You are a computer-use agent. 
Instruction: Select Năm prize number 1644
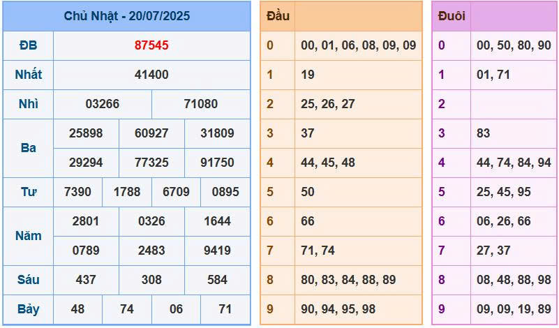(x=217, y=221)
